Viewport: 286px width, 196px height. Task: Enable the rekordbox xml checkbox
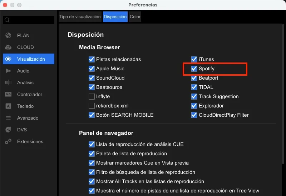92,106
